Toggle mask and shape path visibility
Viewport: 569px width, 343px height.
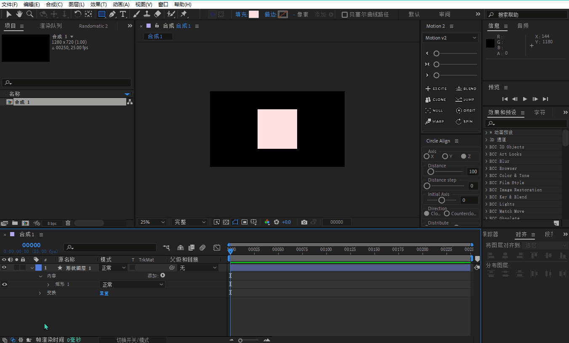click(235, 222)
